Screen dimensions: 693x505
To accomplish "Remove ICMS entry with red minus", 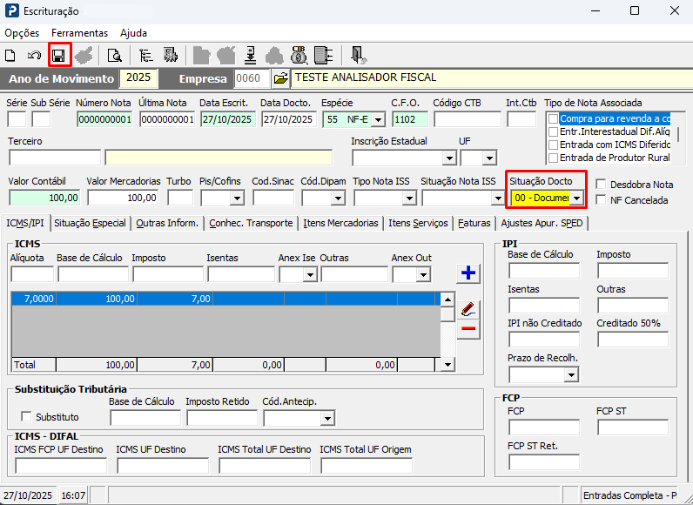I will pos(468,328).
